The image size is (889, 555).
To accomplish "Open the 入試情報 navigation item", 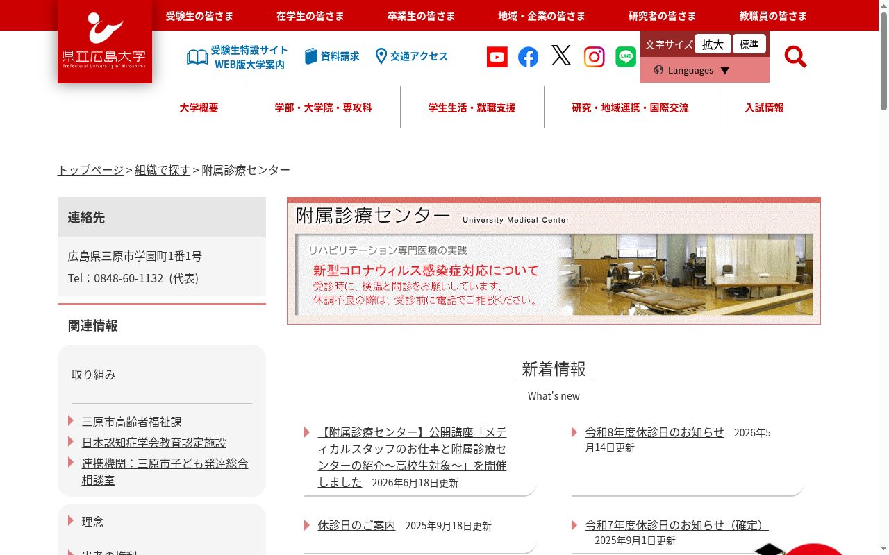I will [x=765, y=108].
